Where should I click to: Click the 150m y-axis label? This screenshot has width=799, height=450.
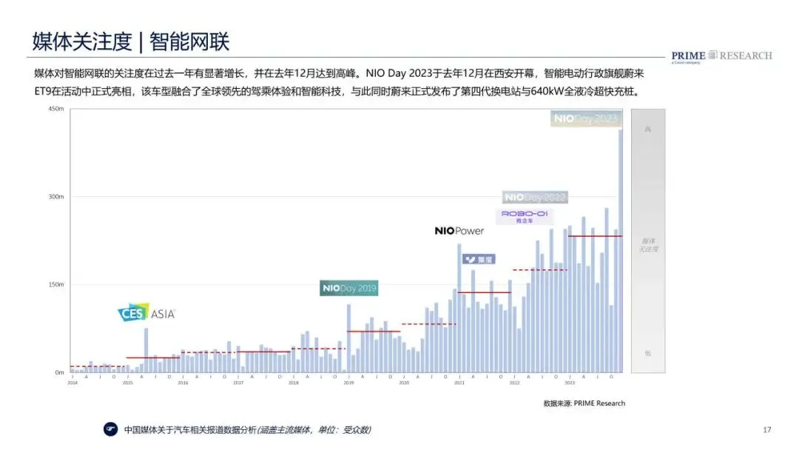[56, 284]
